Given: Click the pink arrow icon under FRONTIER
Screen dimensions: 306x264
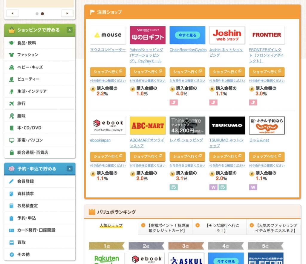Looking at the screenshot, I should (253, 102).
